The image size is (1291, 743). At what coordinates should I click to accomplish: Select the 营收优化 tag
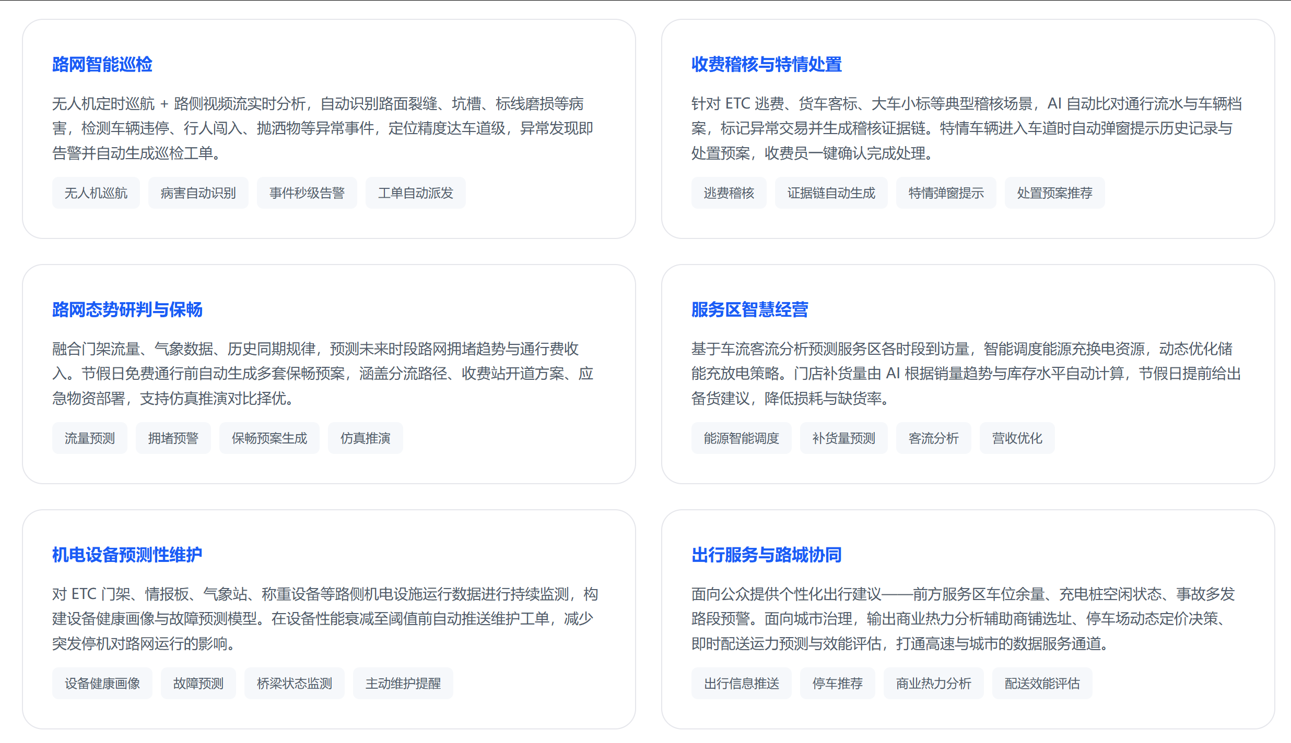click(1017, 438)
